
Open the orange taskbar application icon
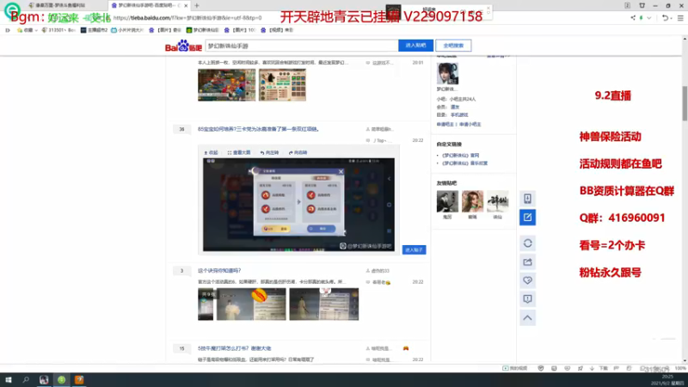79,380
